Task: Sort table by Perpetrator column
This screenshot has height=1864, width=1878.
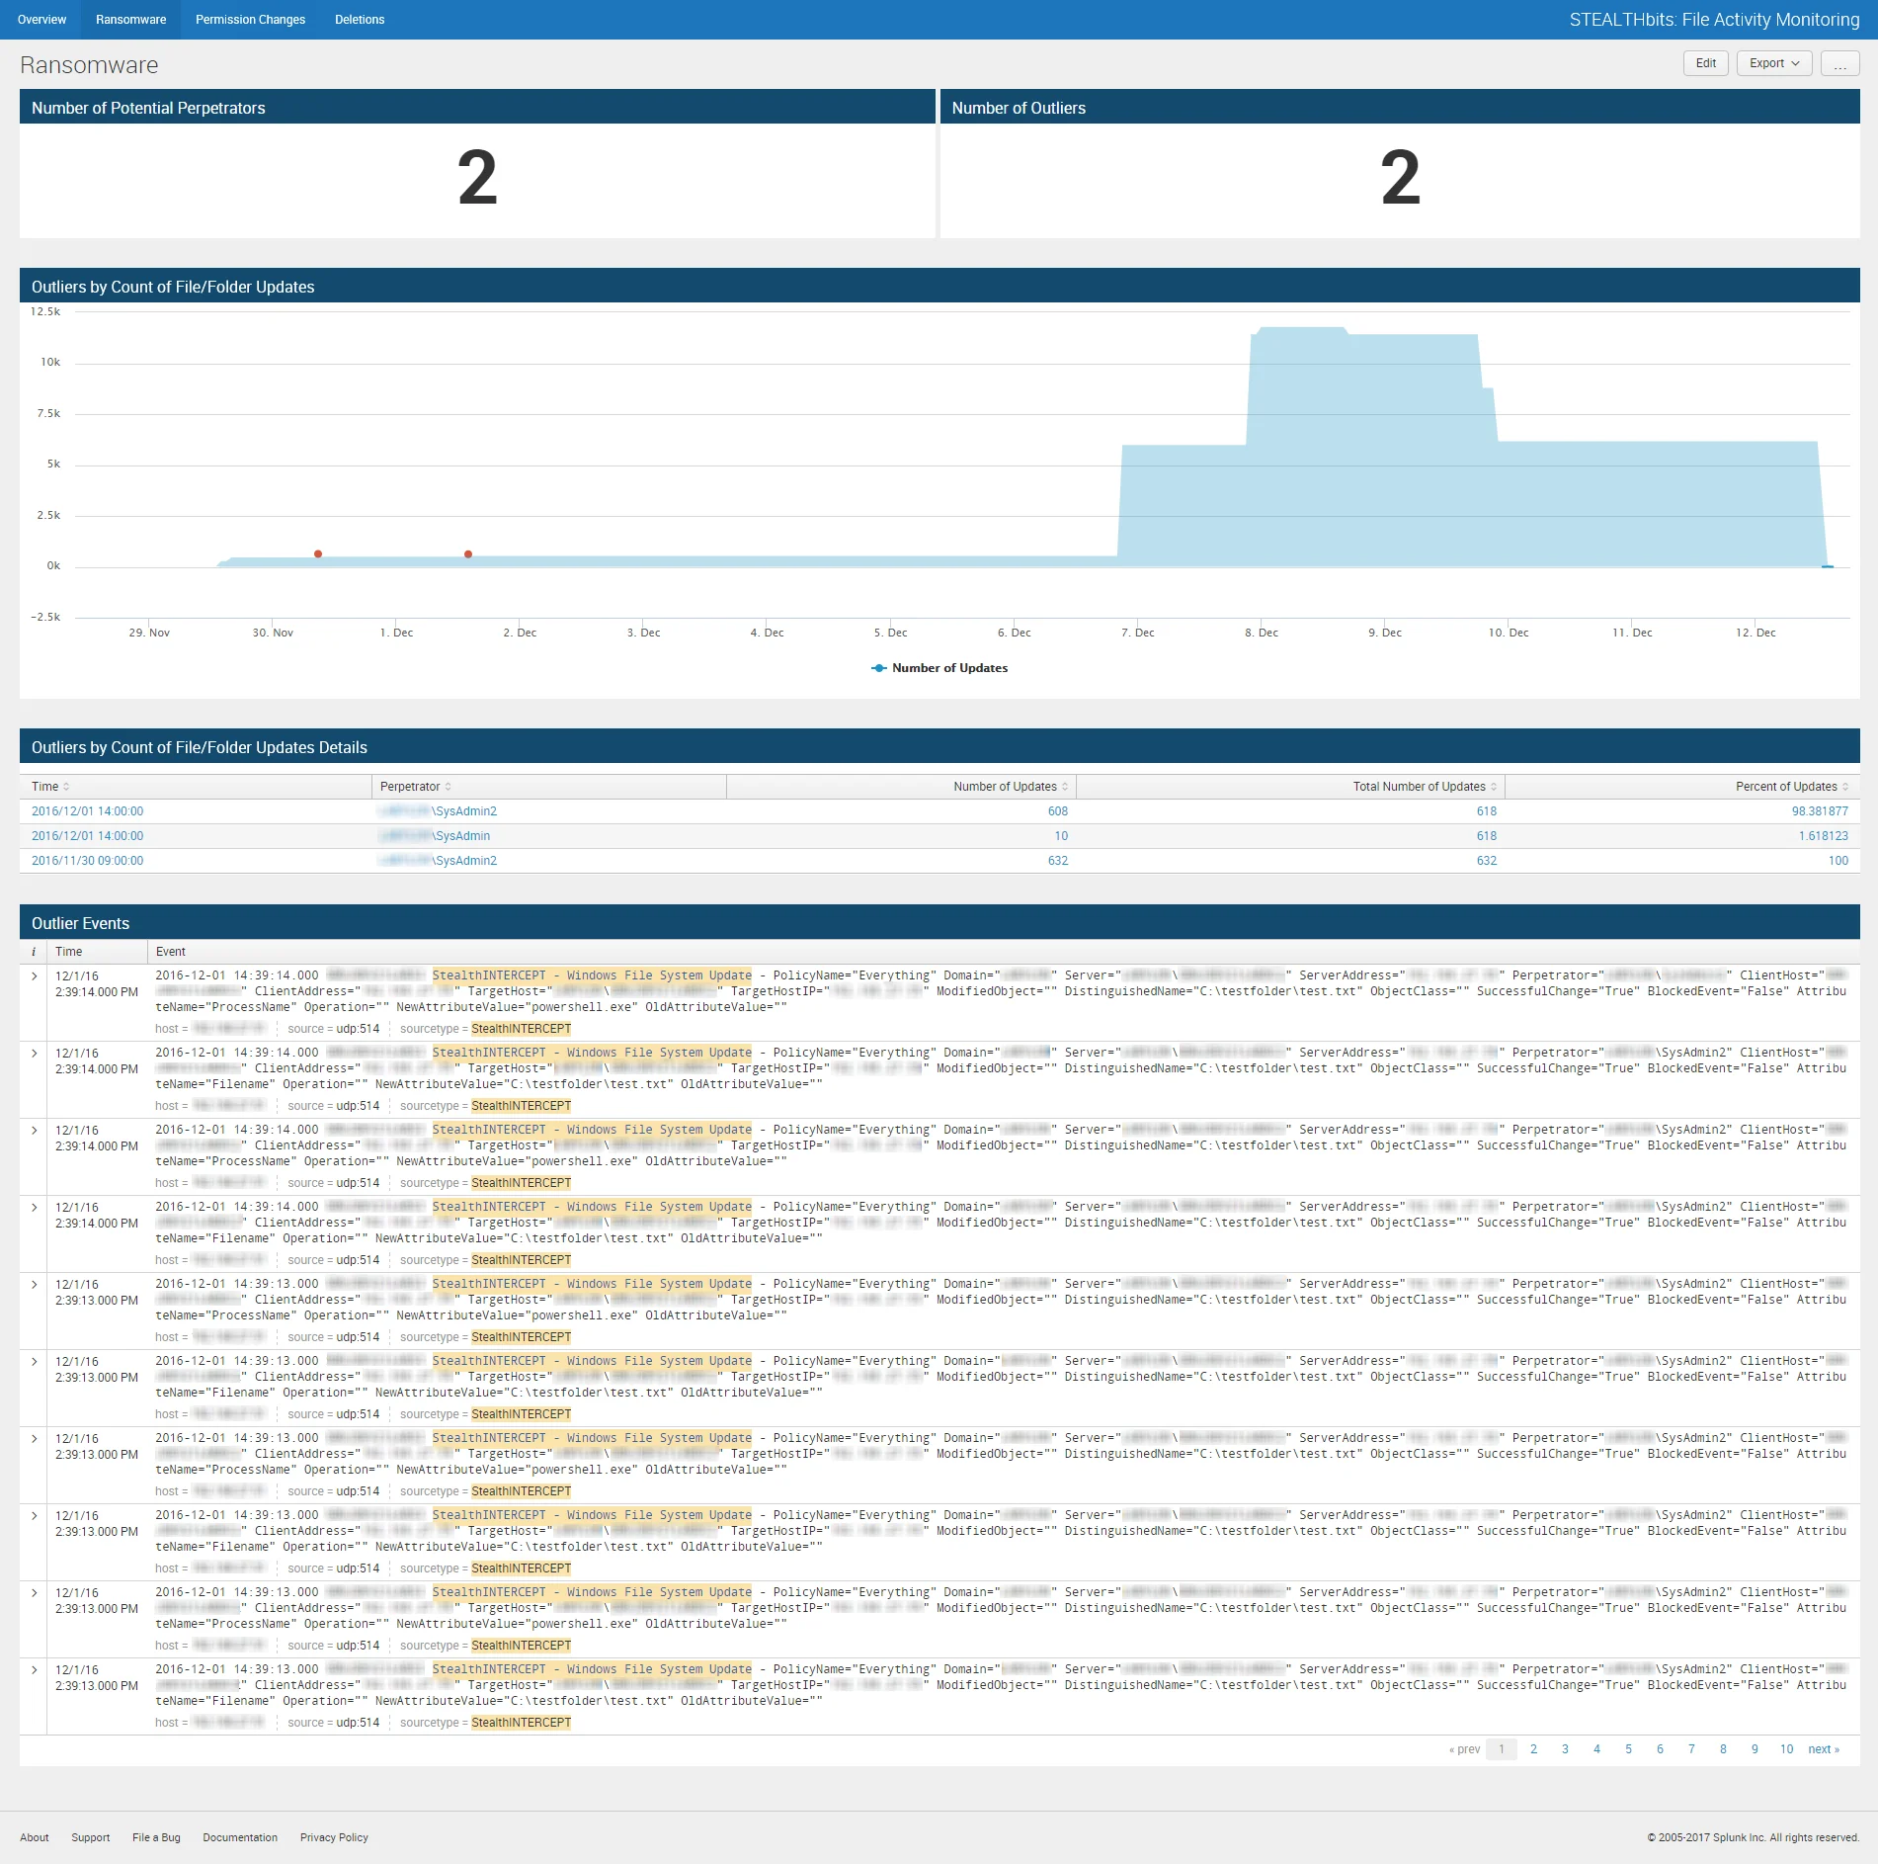Action: point(415,787)
